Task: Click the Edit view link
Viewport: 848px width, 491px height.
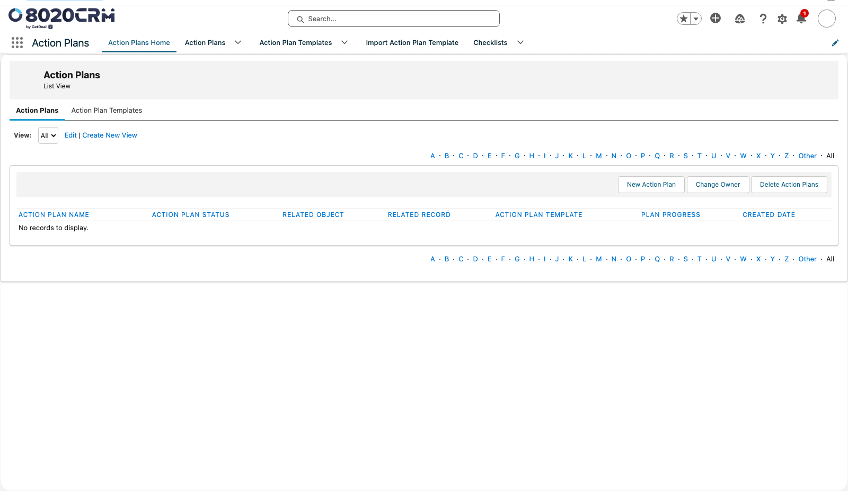Action: (x=70, y=135)
